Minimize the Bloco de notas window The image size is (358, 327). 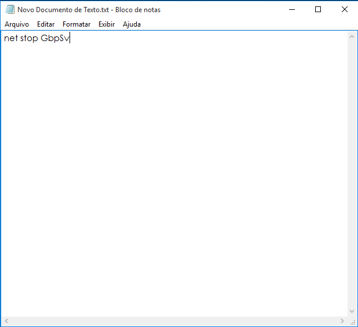pos(291,10)
